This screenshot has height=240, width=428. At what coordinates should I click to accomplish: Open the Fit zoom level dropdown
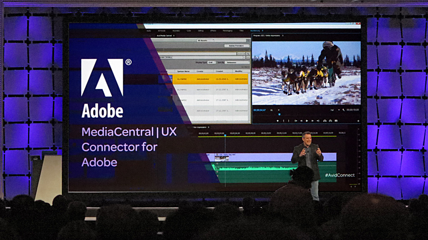pyautogui.click(x=274, y=110)
